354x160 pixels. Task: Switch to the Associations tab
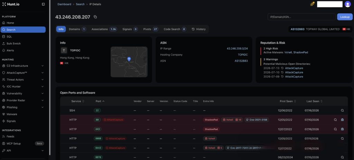tap(104, 29)
